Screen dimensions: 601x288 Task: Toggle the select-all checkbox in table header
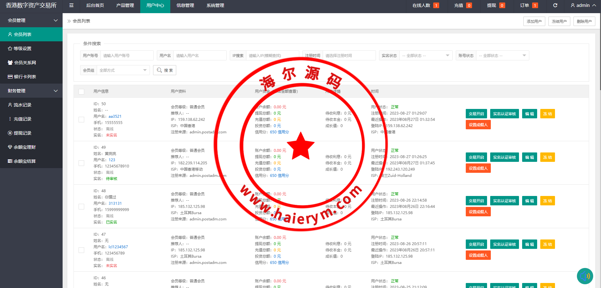click(x=81, y=91)
